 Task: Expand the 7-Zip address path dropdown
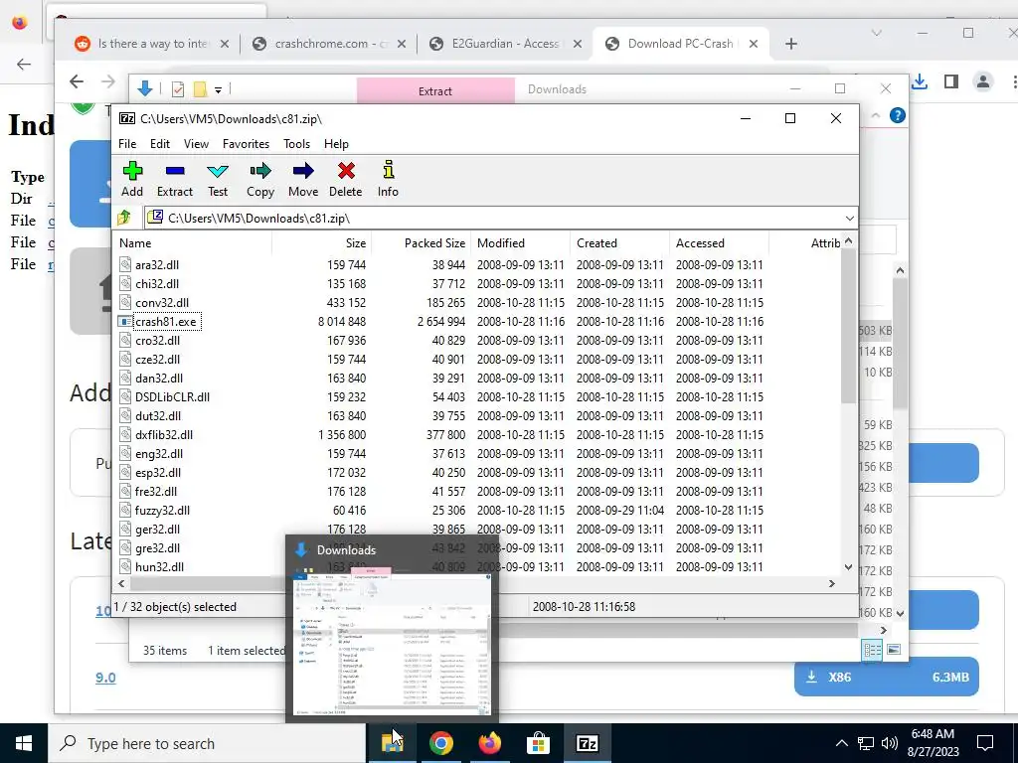pyautogui.click(x=849, y=218)
